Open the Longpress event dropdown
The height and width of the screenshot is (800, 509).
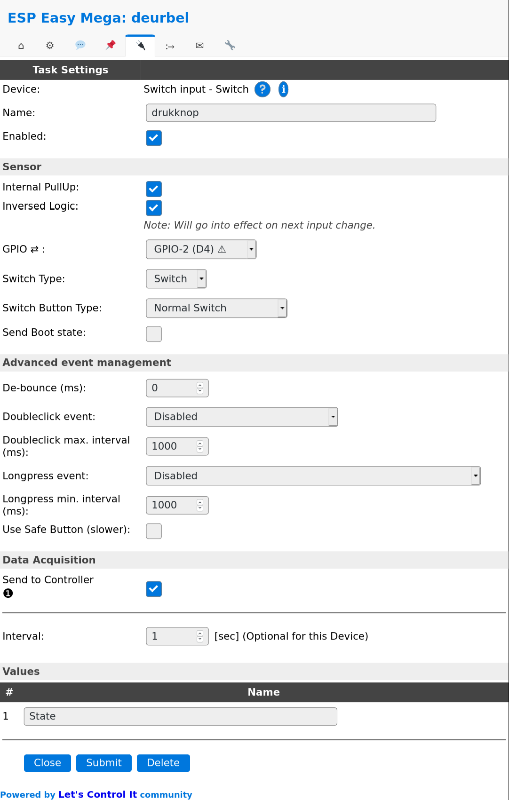pyautogui.click(x=313, y=476)
